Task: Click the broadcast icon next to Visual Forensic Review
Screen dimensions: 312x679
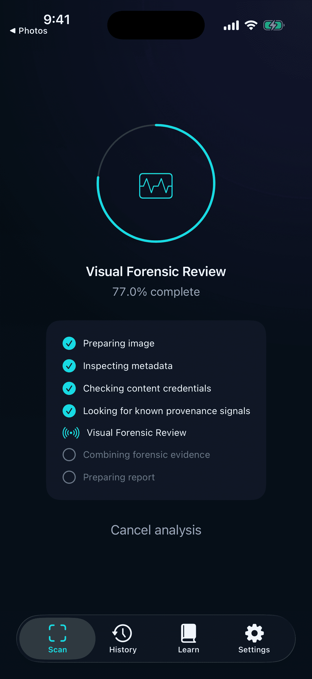Action: pyautogui.click(x=71, y=433)
